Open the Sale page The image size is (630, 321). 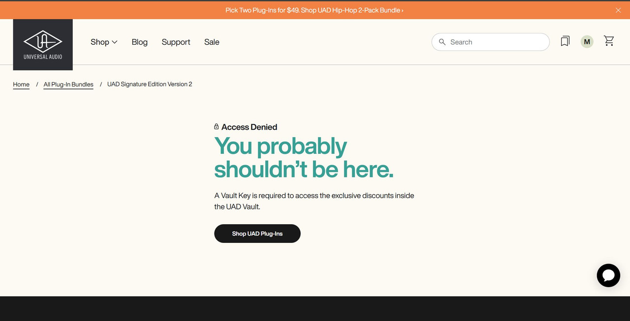tap(212, 42)
